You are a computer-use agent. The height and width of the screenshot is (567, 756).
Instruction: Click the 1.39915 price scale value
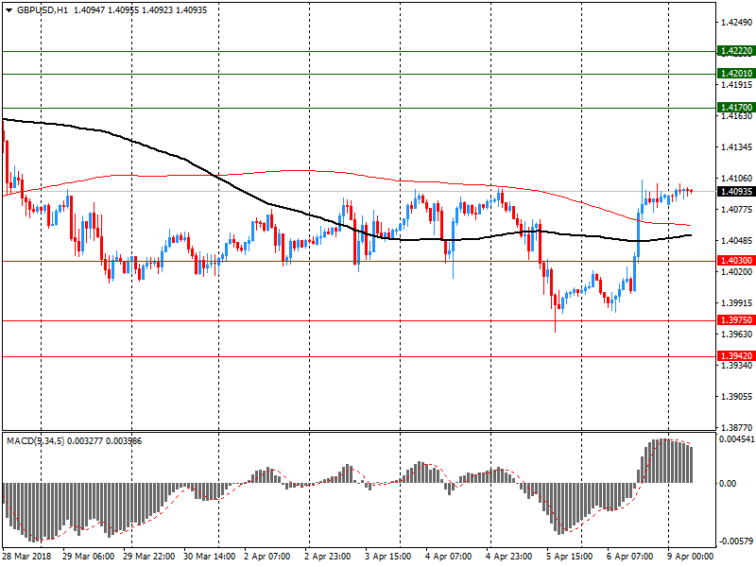click(x=736, y=303)
